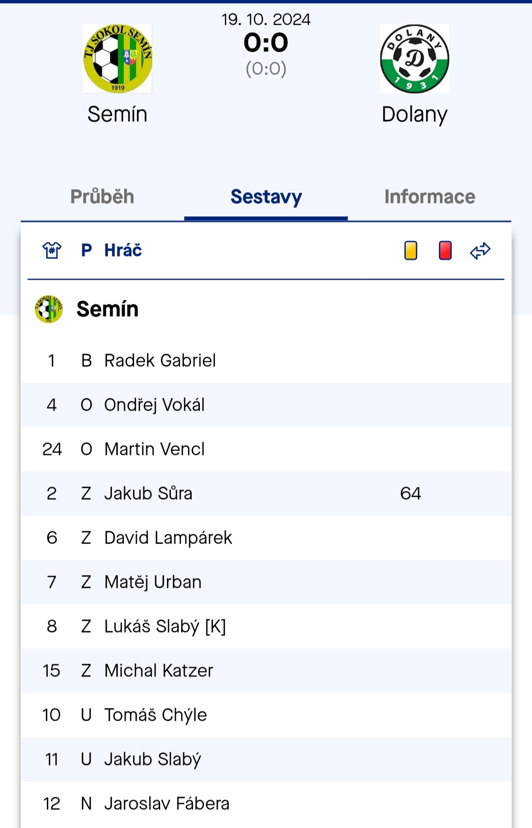This screenshot has width=532, height=828.
Task: Switch to the Průběh tab
Action: [x=102, y=197]
